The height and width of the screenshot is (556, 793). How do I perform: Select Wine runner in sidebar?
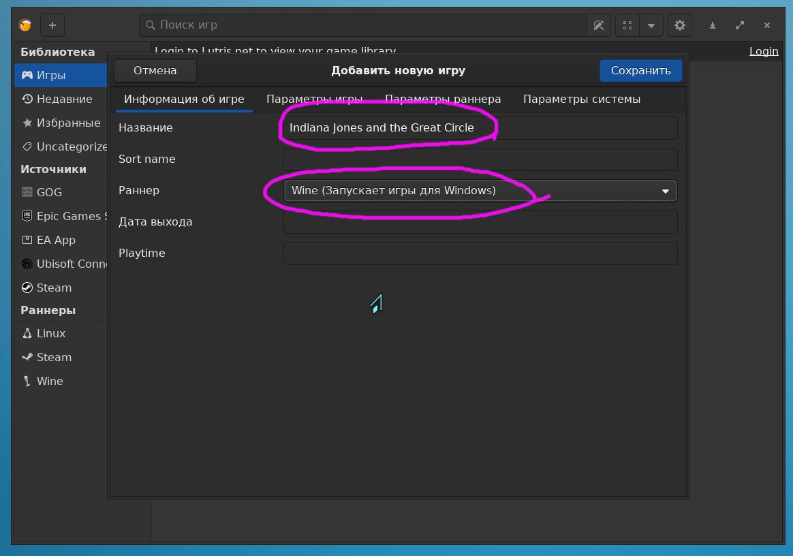(x=61, y=381)
